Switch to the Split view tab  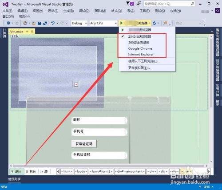(31, 171)
